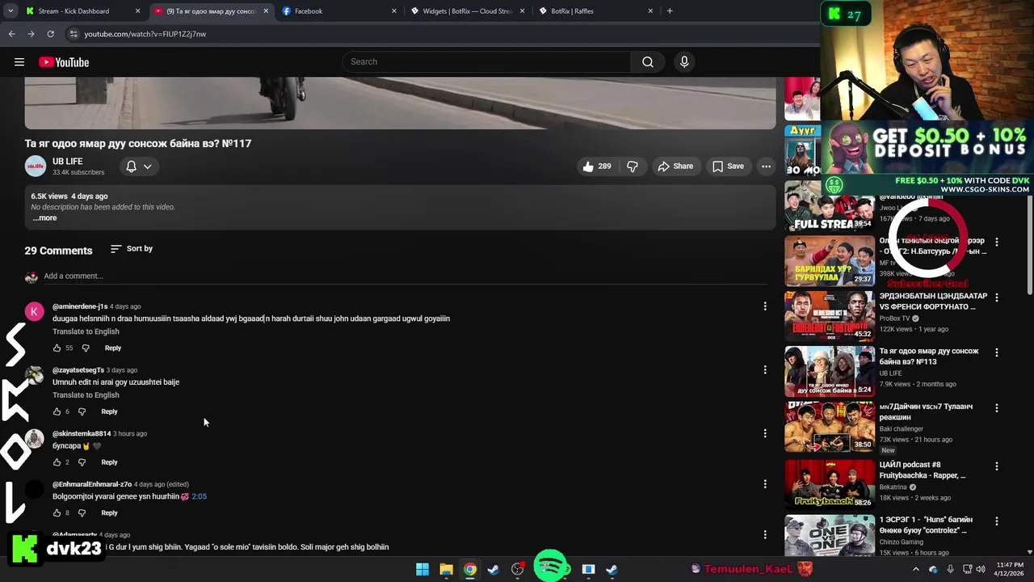Reply to the @skinstemka8814 comment
1034x582 pixels.
[x=109, y=462]
